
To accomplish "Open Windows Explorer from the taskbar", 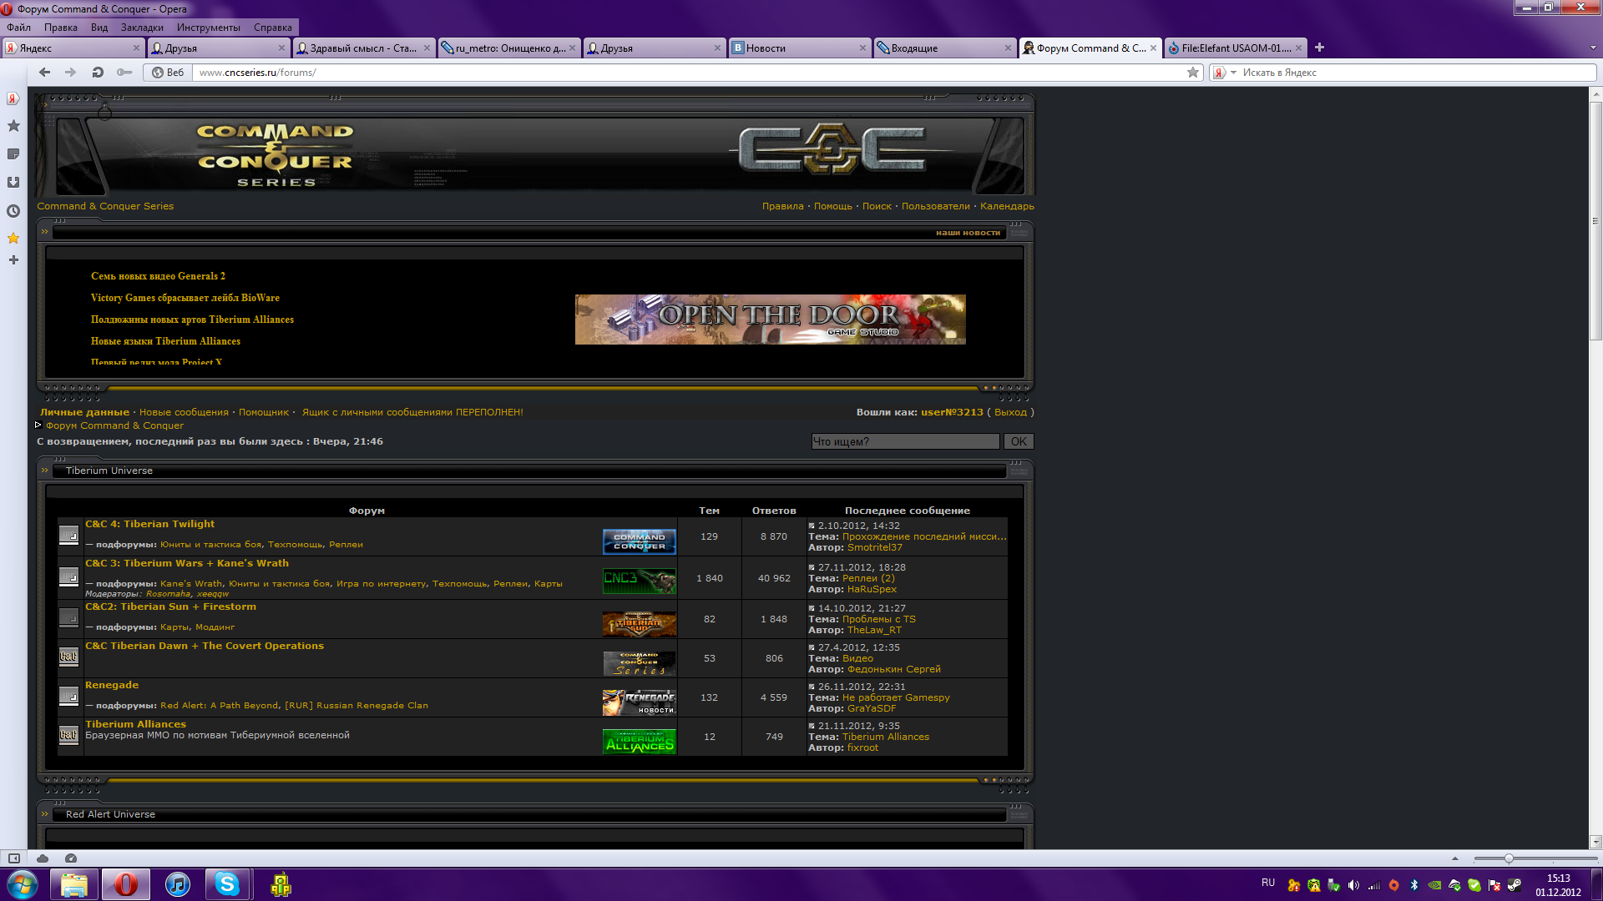I will [74, 884].
